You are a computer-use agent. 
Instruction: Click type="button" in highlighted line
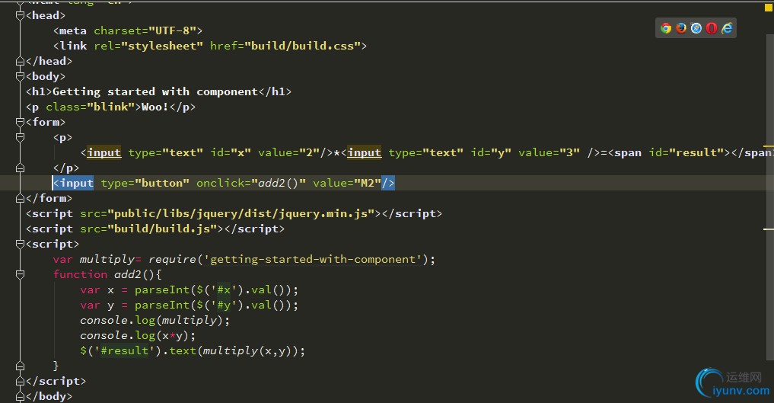coord(145,184)
